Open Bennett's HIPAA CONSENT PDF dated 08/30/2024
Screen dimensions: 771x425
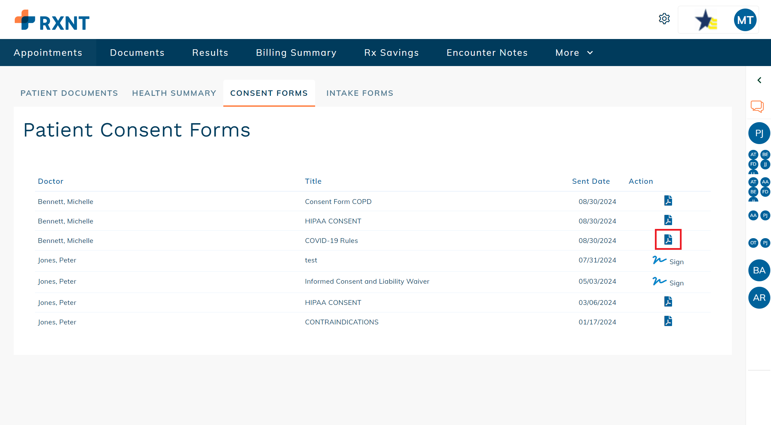[668, 220]
